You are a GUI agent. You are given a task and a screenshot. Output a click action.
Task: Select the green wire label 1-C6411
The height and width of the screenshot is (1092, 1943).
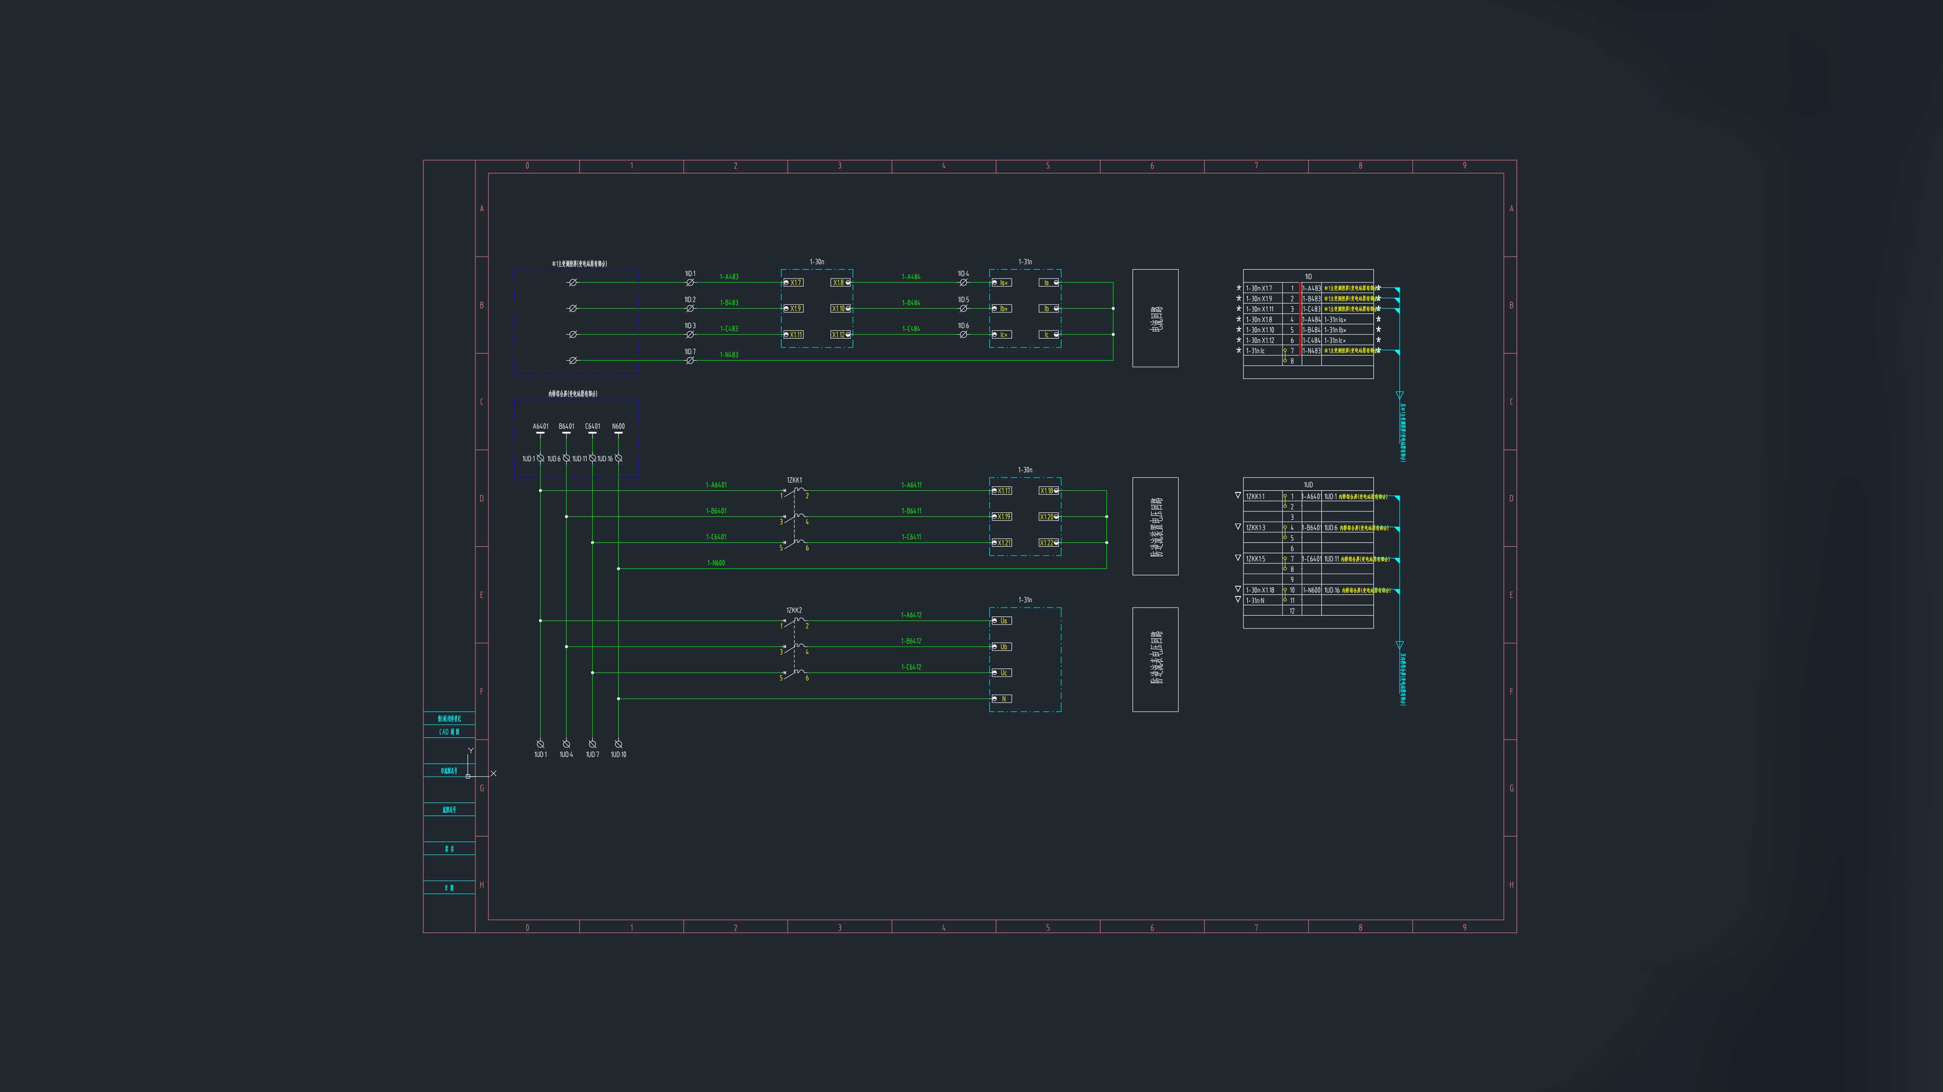coord(911,537)
